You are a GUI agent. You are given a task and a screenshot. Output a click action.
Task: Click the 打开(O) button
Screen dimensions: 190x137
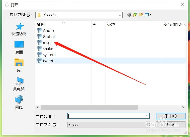click(170, 116)
